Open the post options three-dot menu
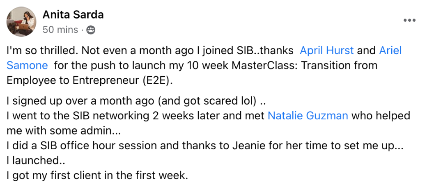Viewport: 434px width, 185px height. pyautogui.click(x=409, y=20)
